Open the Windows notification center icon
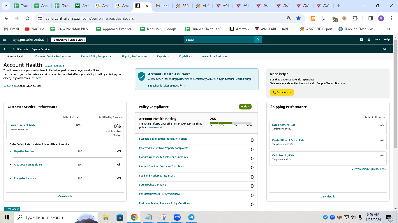The width and height of the screenshot is (398, 223). [389, 217]
